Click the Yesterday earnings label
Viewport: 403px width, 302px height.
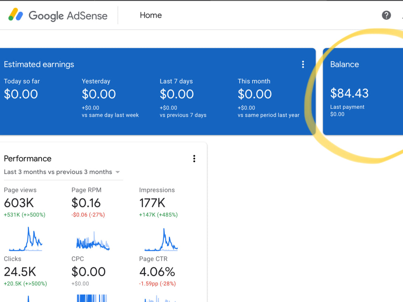point(96,81)
